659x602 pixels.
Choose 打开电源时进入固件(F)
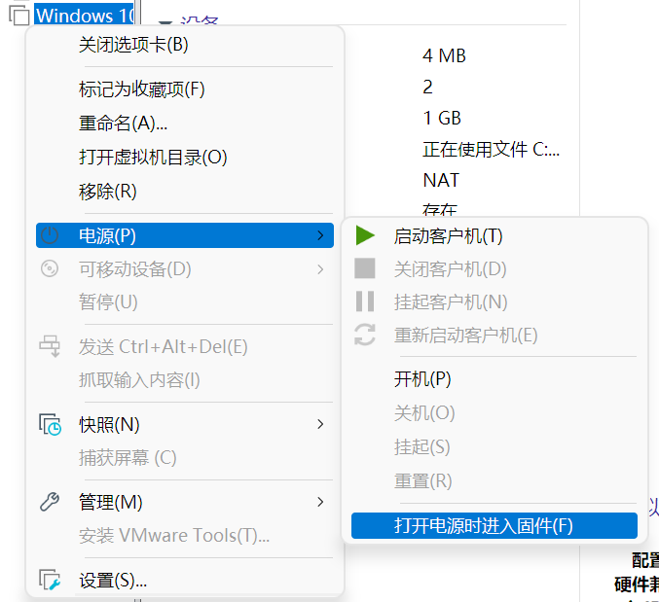click(x=494, y=525)
